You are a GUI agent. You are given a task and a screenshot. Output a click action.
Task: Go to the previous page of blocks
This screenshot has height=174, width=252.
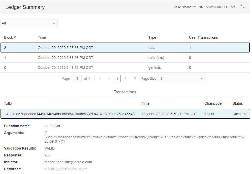point(109,78)
